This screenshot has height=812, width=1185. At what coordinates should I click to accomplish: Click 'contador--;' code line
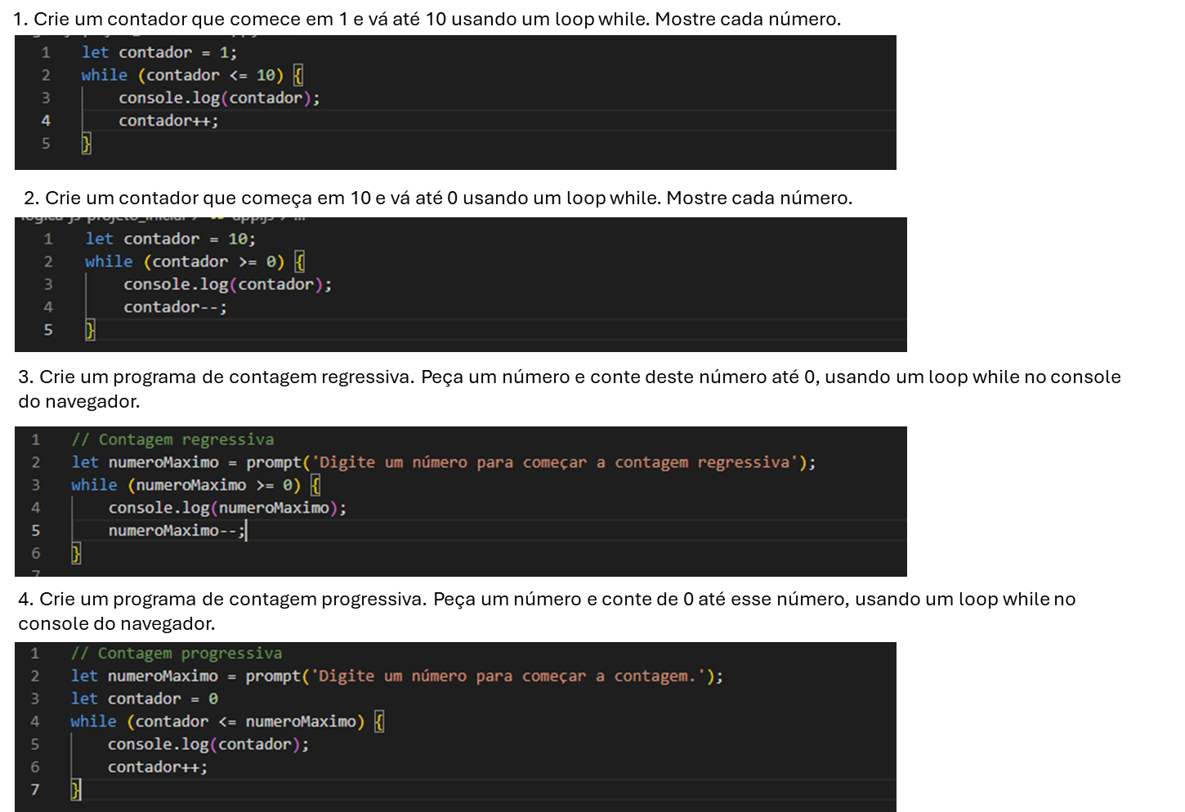point(175,307)
